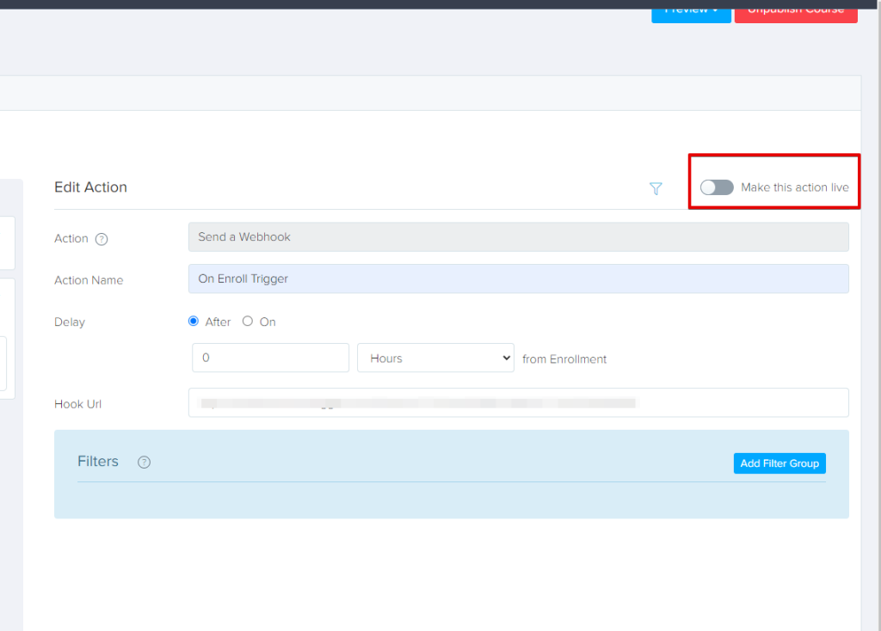Click into the Hook Url text field
Screen dimensions: 881x631
(518, 402)
